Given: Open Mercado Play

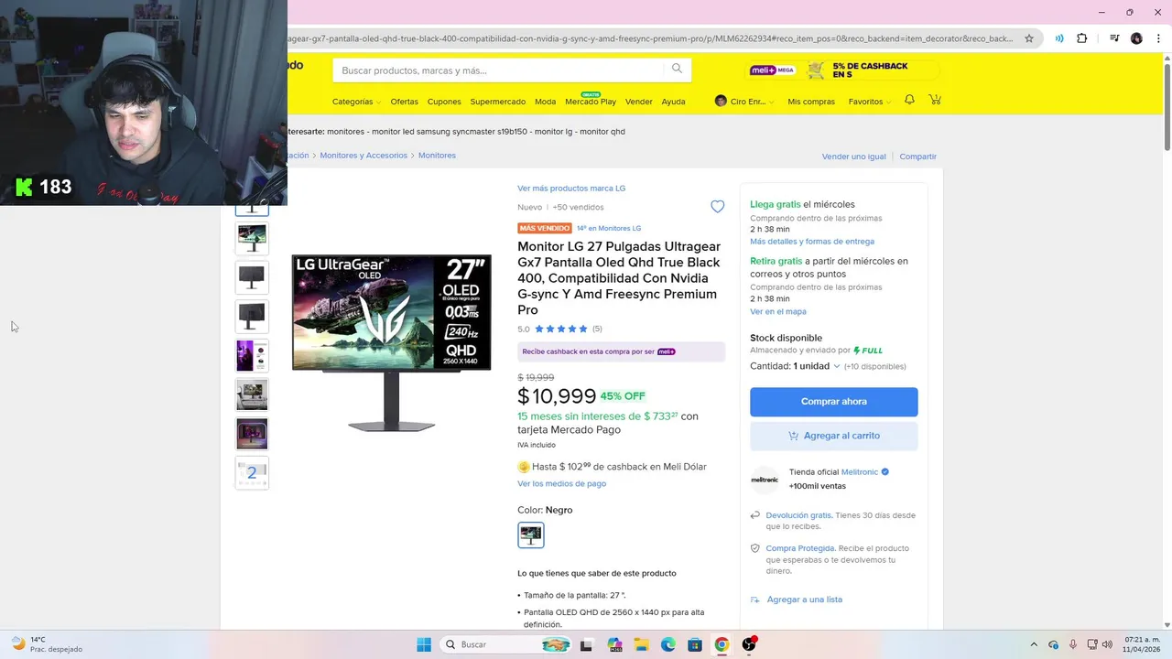Looking at the screenshot, I should coord(591,101).
